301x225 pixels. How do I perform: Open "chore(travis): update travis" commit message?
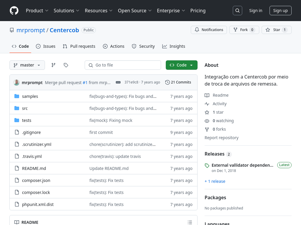click(115, 156)
